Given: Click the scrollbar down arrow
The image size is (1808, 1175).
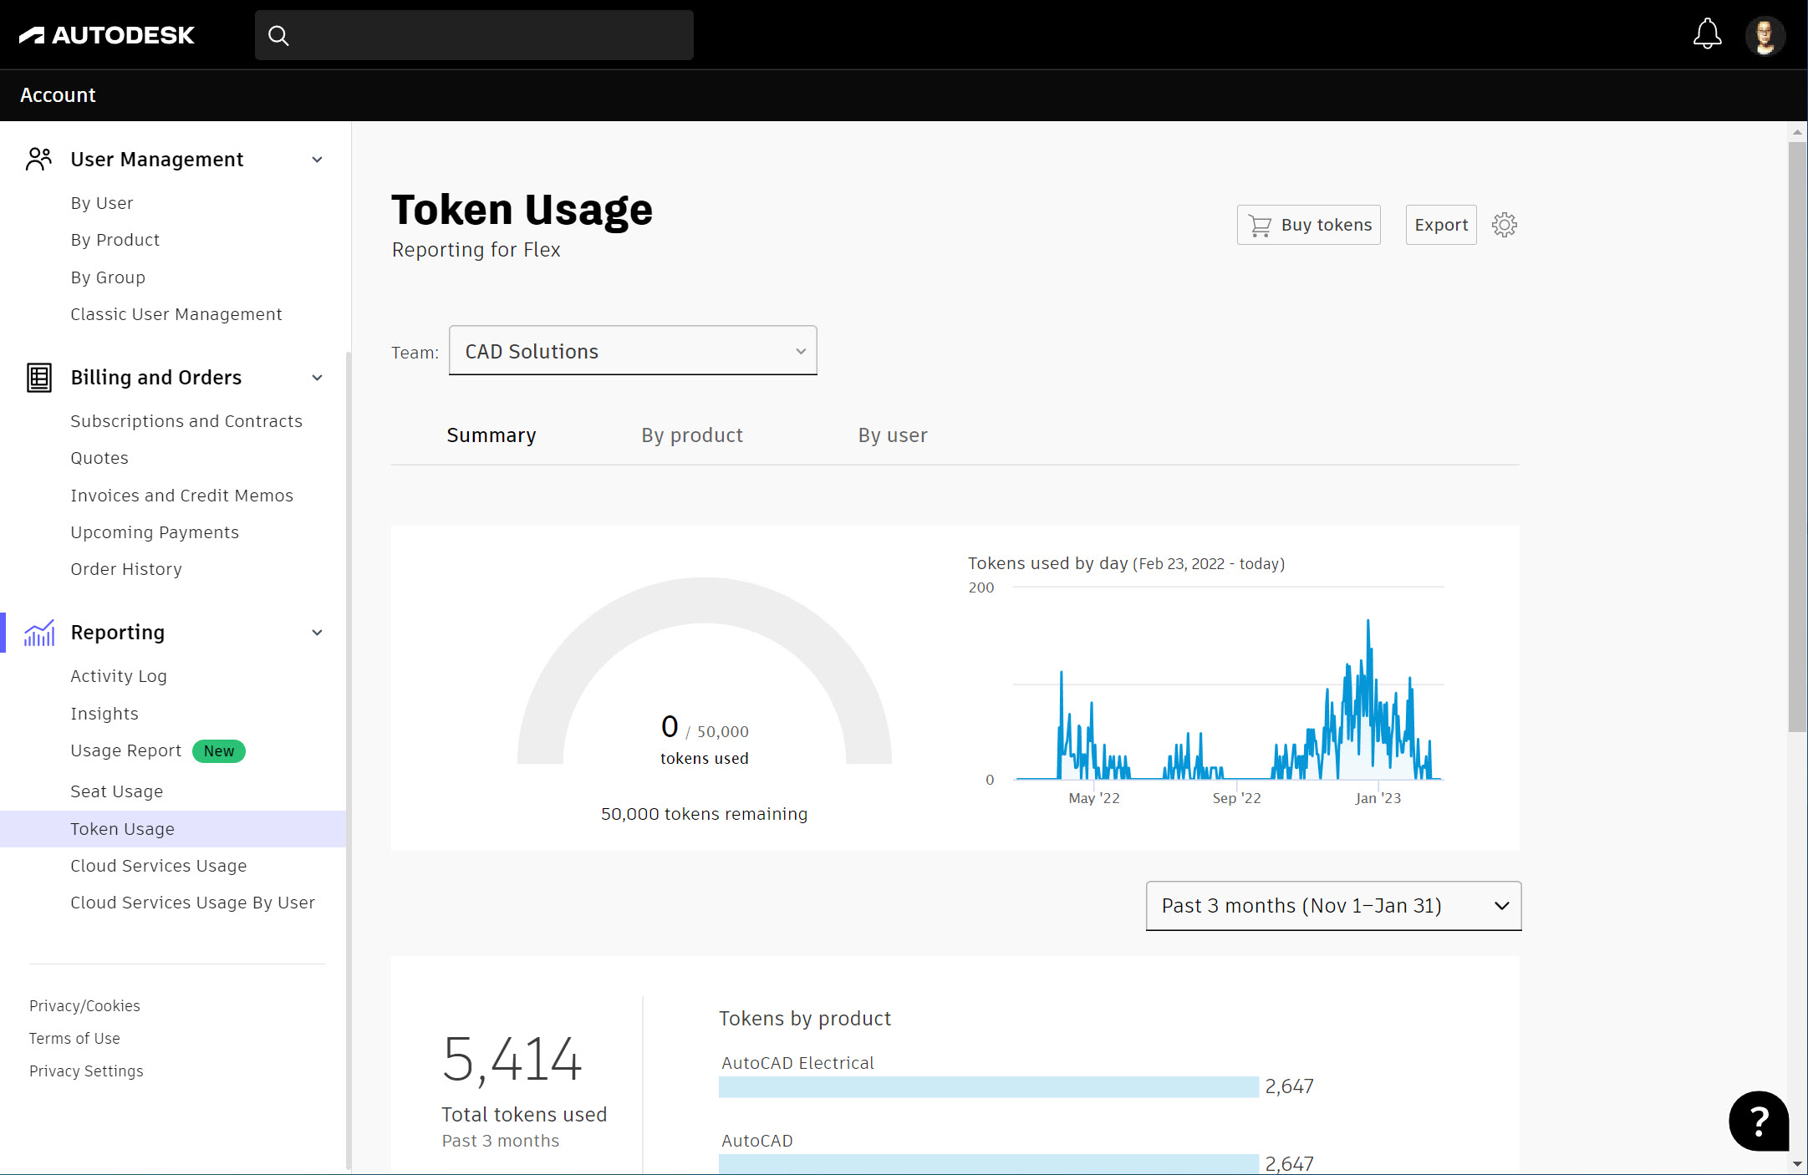Looking at the screenshot, I should (1797, 1164).
